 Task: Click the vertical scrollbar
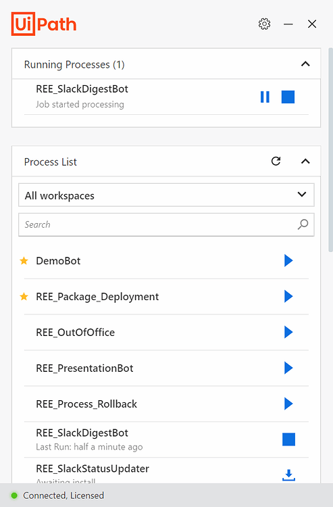tap(330, 149)
